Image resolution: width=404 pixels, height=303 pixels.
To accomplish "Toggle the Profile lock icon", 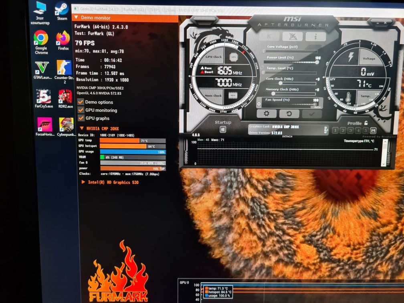I will coord(366,123).
